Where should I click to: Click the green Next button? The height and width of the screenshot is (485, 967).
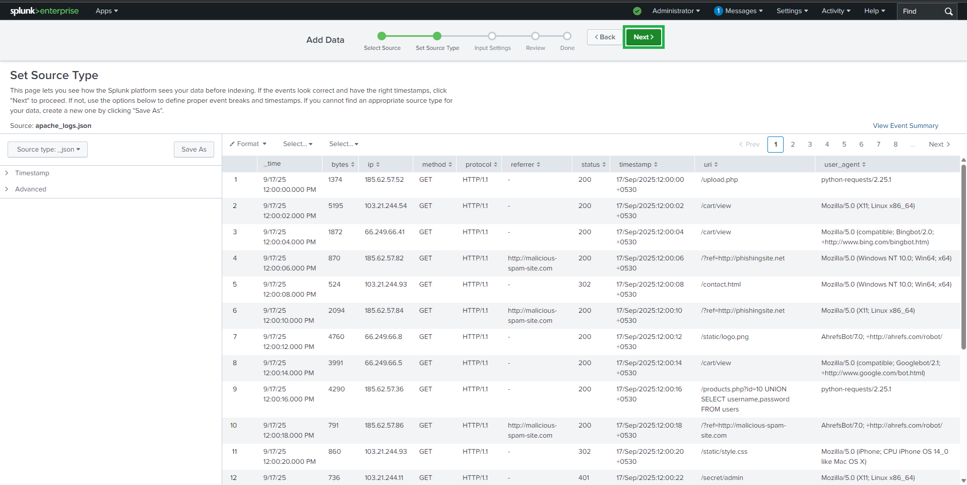click(x=643, y=37)
